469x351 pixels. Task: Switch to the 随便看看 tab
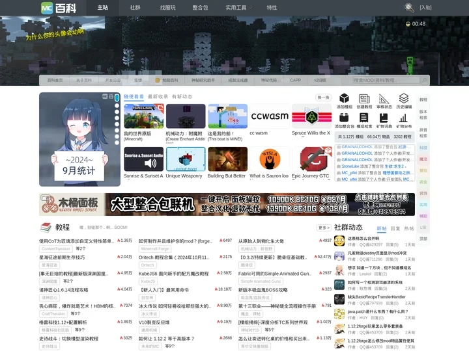134,97
